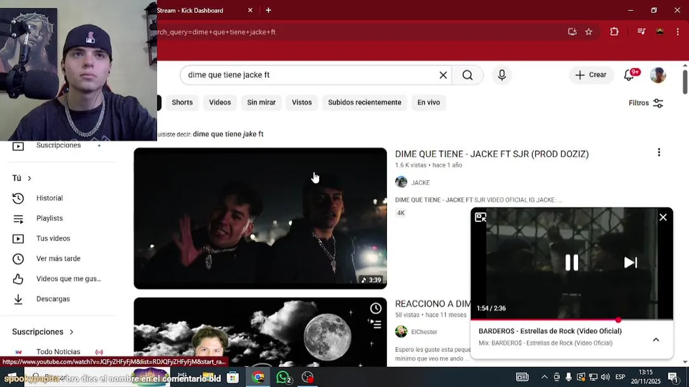
Task: Open Todo Noticias subscription channel
Action: click(x=58, y=352)
